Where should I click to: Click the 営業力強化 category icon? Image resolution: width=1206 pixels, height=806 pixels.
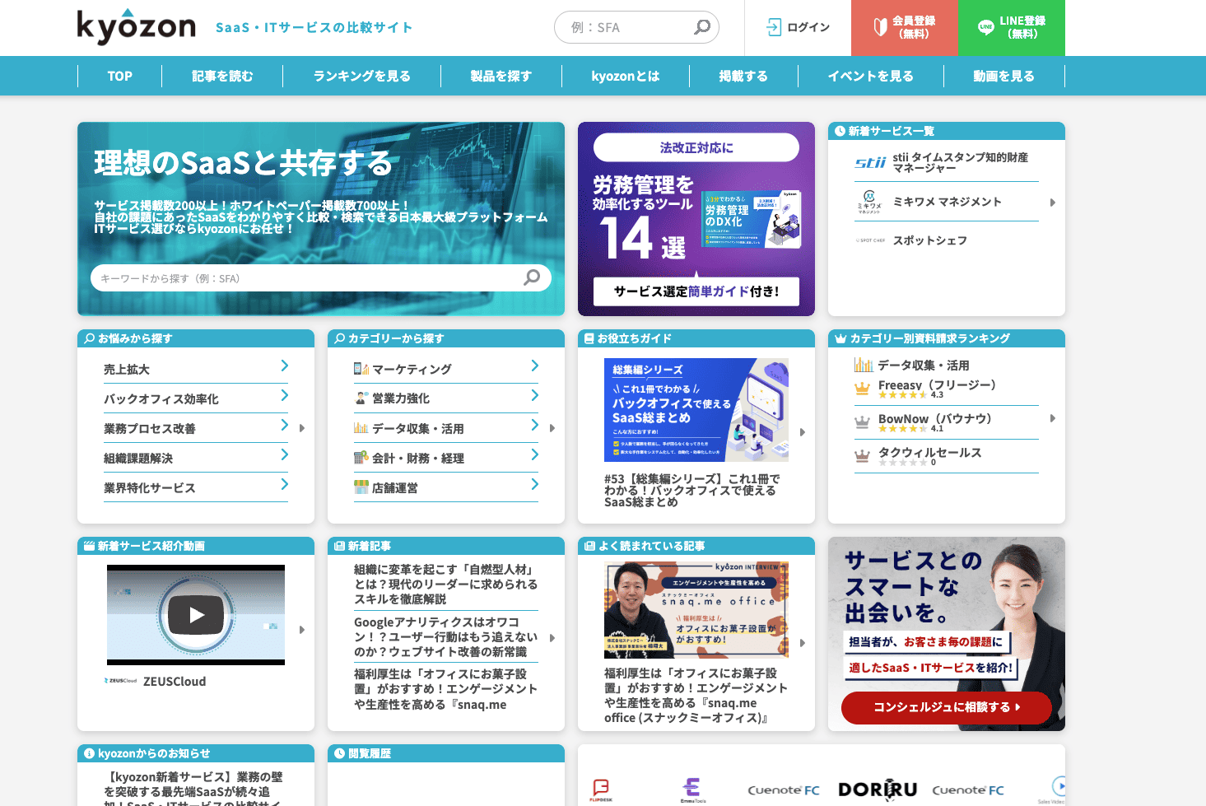pyautogui.click(x=361, y=398)
